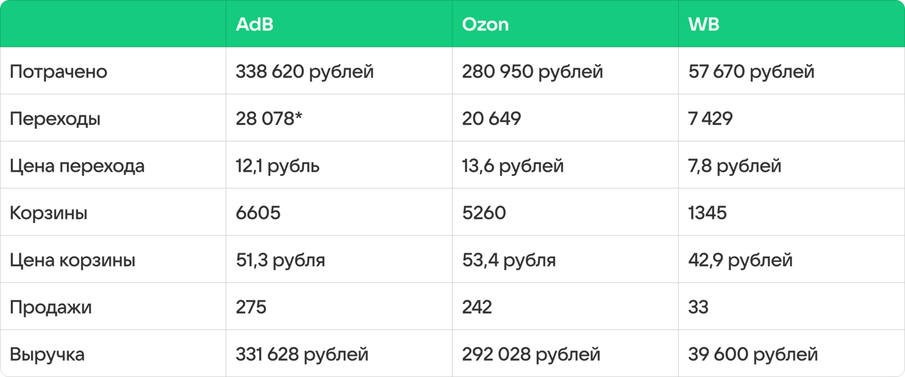Click the 28 078* transitions value
The height and width of the screenshot is (377, 905).
[x=269, y=119]
